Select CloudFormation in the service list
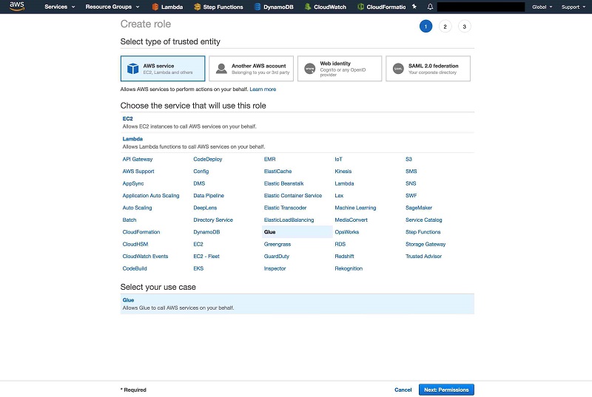592x397 pixels. [x=141, y=232]
